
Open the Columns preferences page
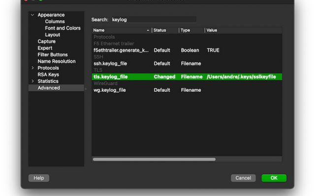(55, 22)
